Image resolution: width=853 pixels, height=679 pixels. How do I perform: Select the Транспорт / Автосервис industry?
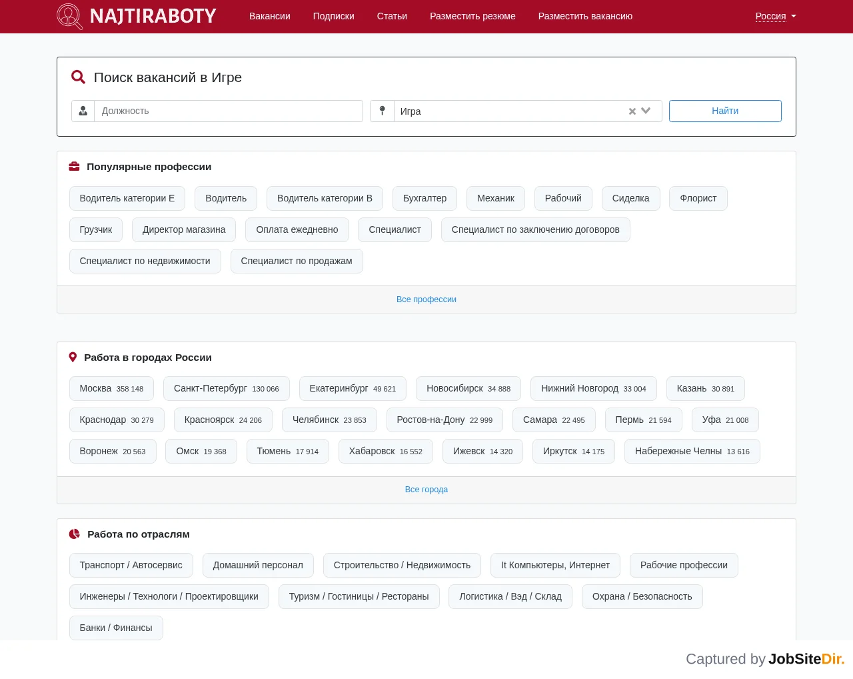[x=131, y=565]
